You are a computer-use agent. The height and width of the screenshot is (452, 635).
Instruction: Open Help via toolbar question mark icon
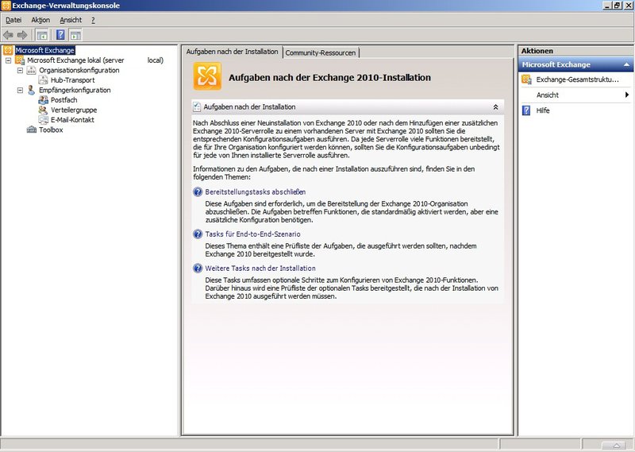60,35
